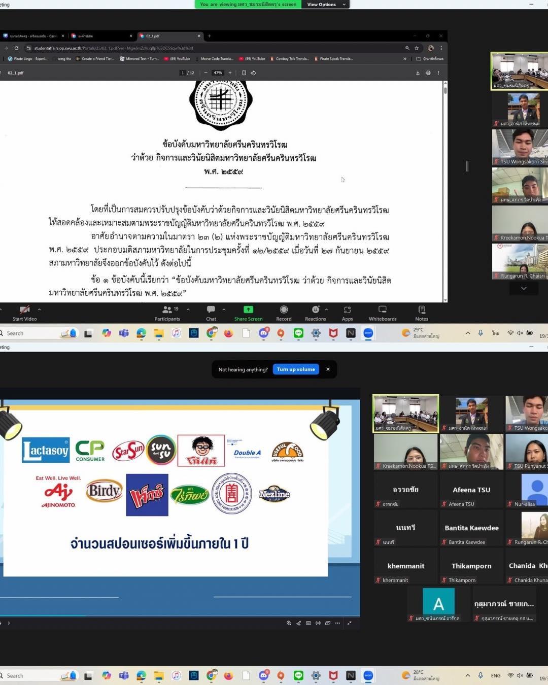Viewport: 548px width, 685px height.
Task: Exit full screen using the collapse arrows icon
Action: click(349, 623)
